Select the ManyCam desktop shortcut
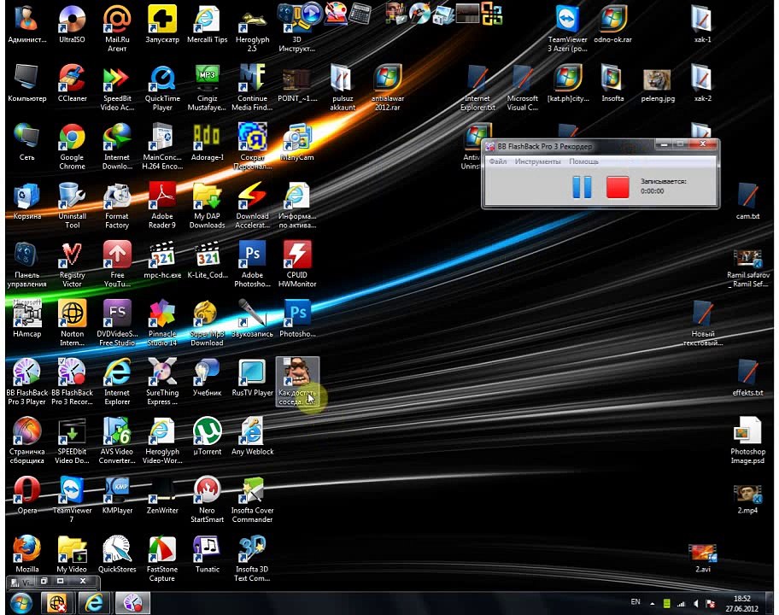This screenshot has width=779, height=615. coord(297,142)
